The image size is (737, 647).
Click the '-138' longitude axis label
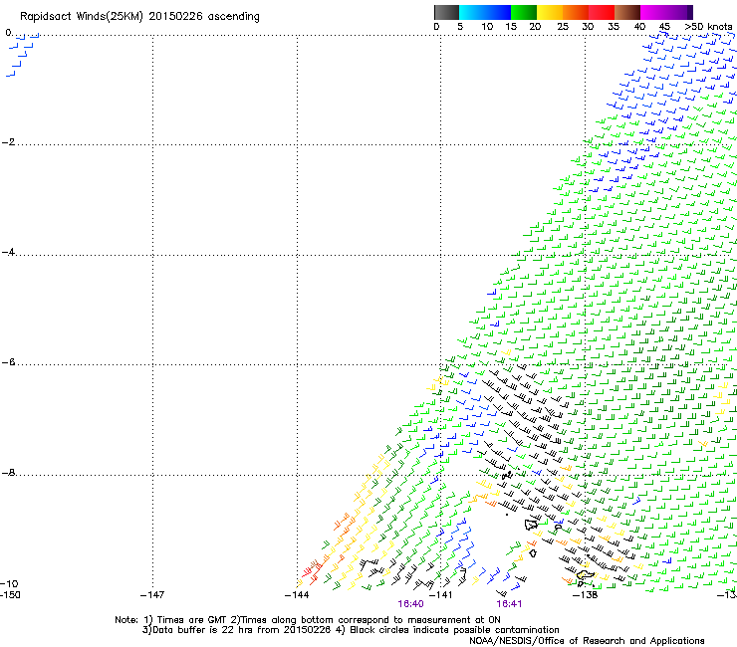(x=586, y=595)
